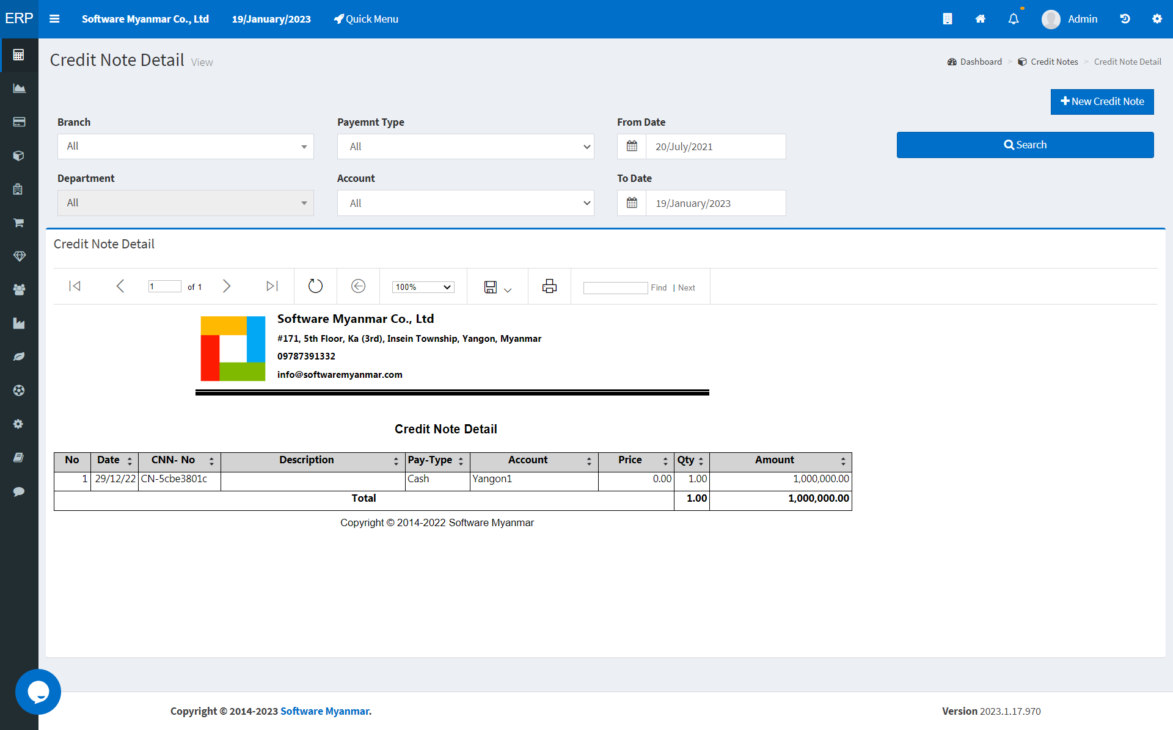Open the soccer ball sidebar icon

(x=19, y=391)
